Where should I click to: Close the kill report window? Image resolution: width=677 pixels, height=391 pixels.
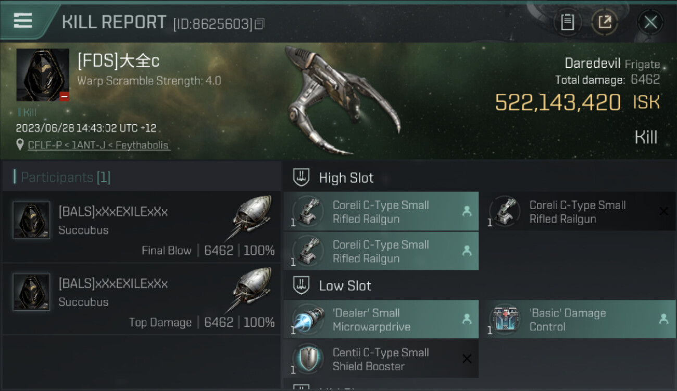pyautogui.click(x=650, y=22)
